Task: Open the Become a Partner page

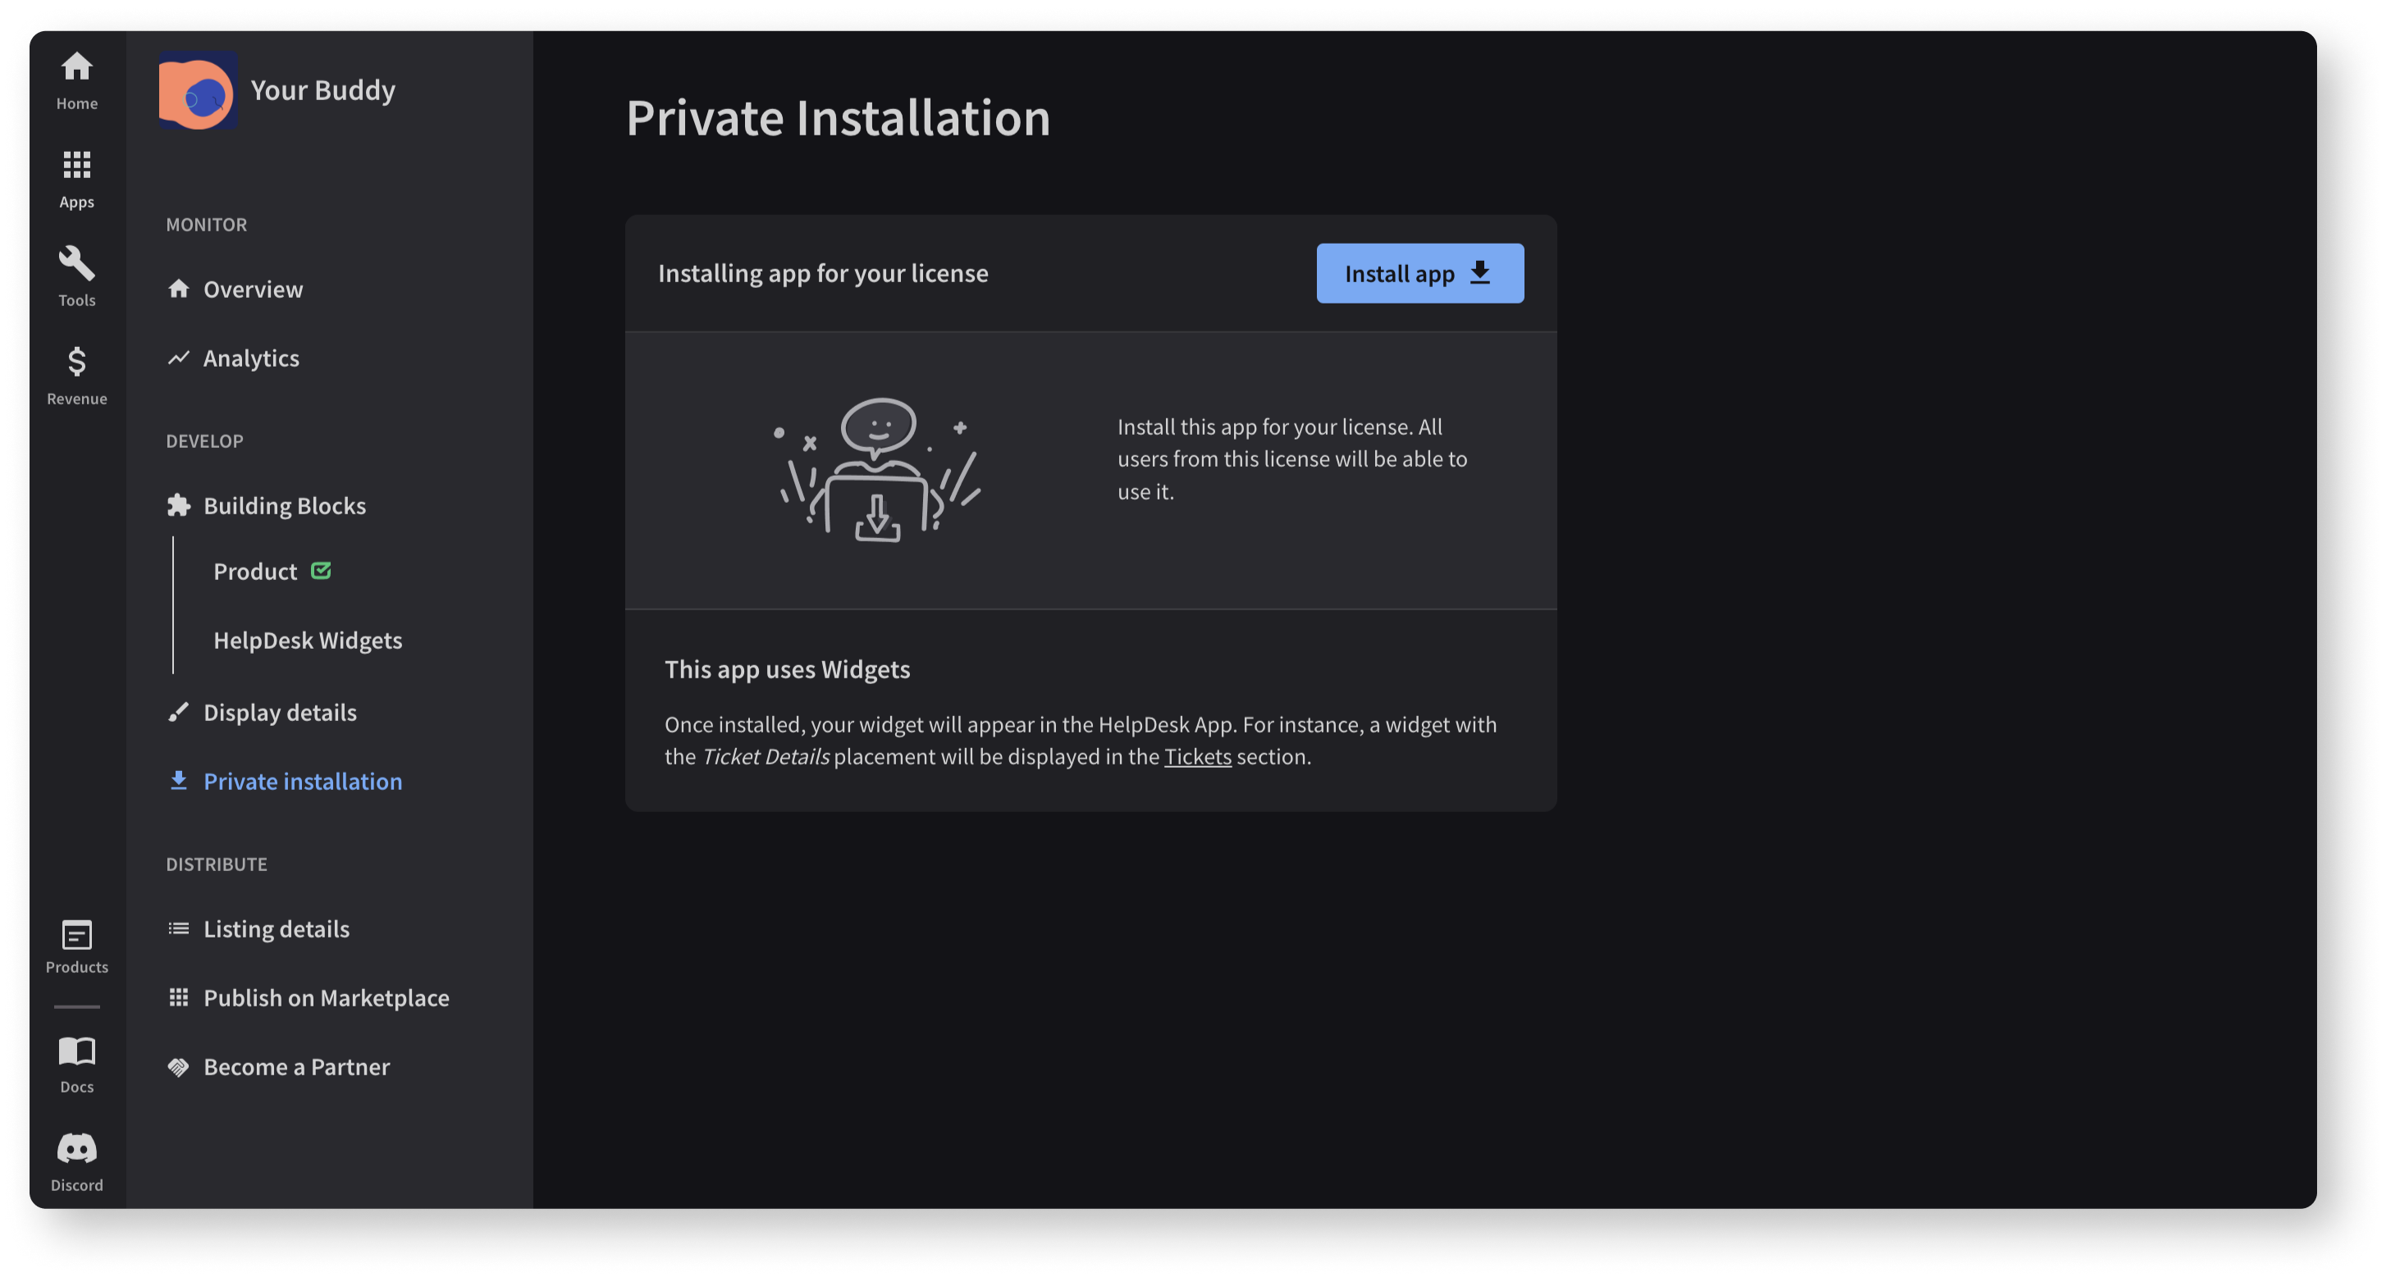Action: point(296,1066)
